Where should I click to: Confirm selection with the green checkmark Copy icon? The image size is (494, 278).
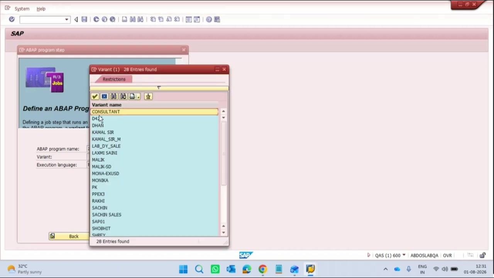[95, 97]
